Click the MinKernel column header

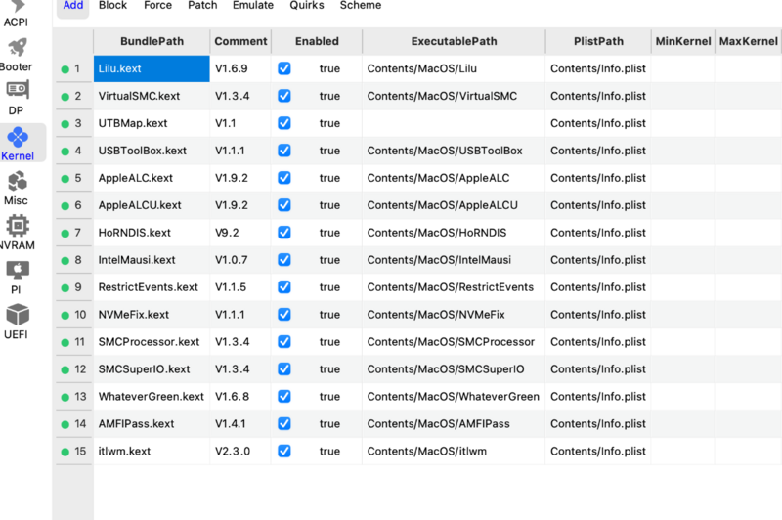(x=683, y=41)
